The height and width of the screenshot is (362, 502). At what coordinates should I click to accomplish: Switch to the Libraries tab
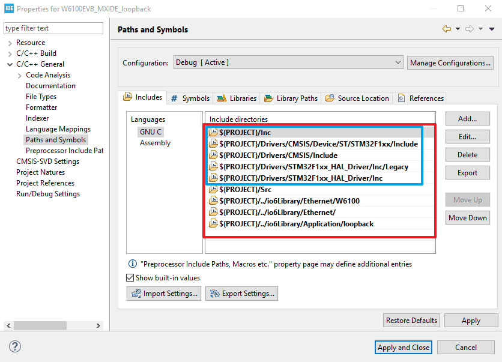[x=237, y=98]
